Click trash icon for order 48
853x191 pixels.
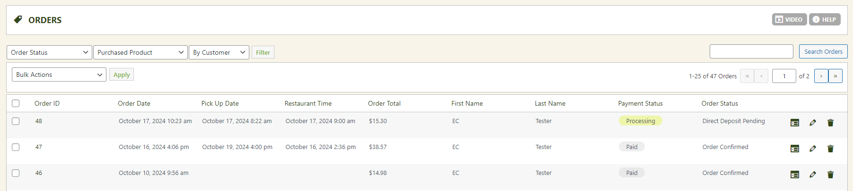coord(830,123)
